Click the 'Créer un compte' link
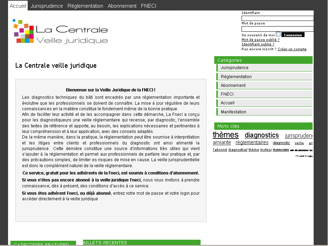 292,49
